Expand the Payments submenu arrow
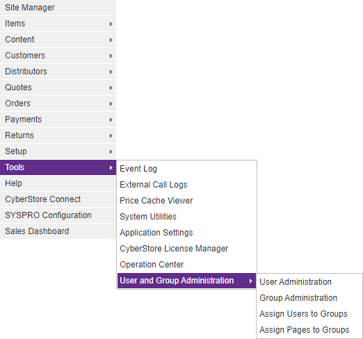The height and width of the screenshot is (339, 363). tap(111, 119)
